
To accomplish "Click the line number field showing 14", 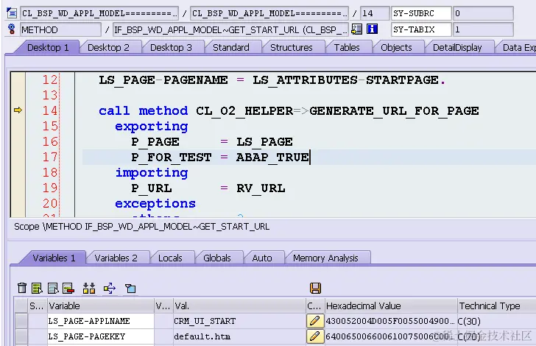I will click(x=375, y=13).
